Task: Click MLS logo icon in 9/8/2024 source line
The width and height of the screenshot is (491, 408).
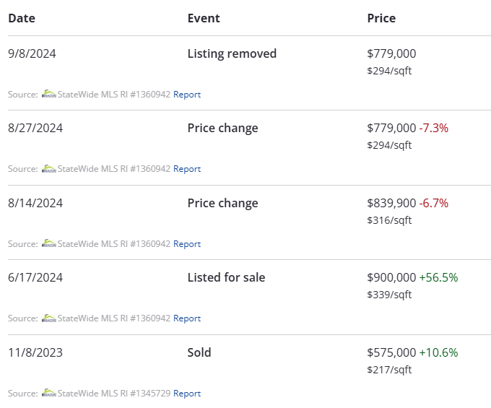Action: click(49, 94)
